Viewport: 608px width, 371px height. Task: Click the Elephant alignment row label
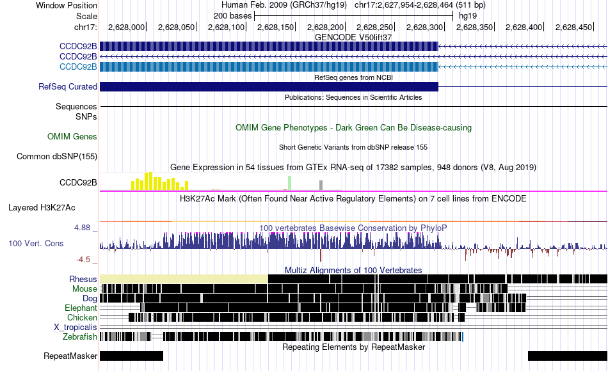click(81, 308)
